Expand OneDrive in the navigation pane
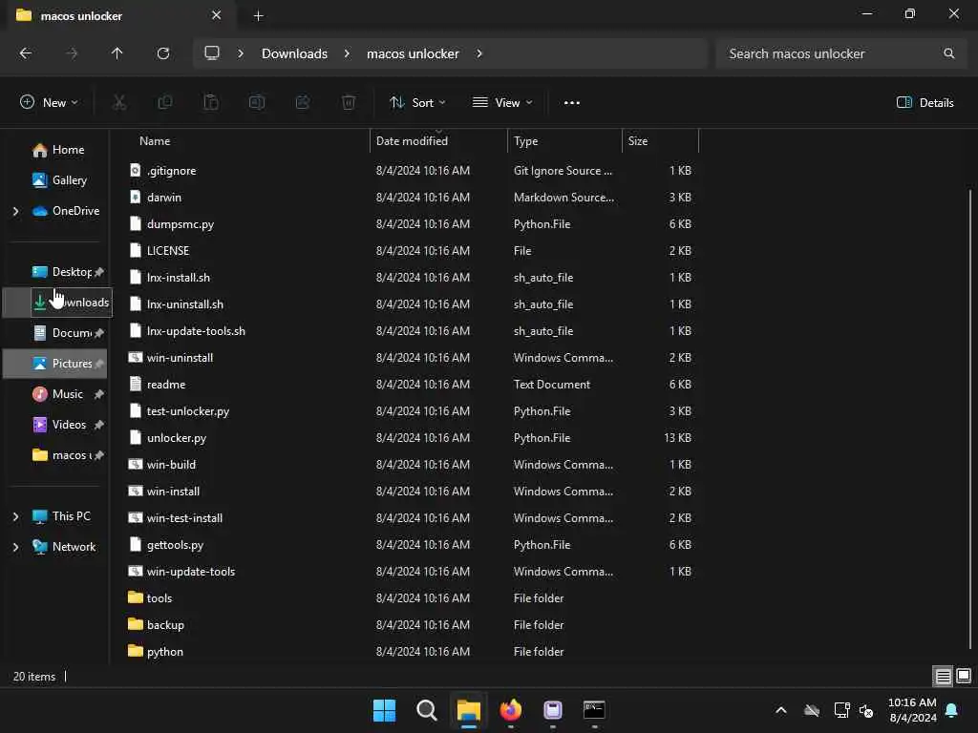The width and height of the screenshot is (978, 733). coord(15,211)
